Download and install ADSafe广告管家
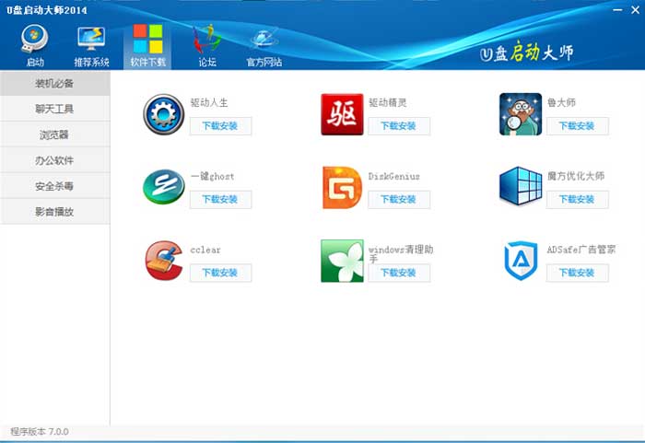The width and height of the screenshot is (645, 443). (x=577, y=273)
